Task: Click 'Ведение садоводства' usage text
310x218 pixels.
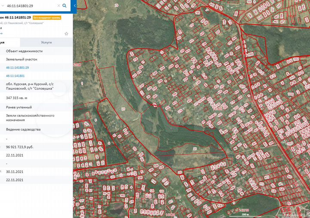Action: (23, 129)
